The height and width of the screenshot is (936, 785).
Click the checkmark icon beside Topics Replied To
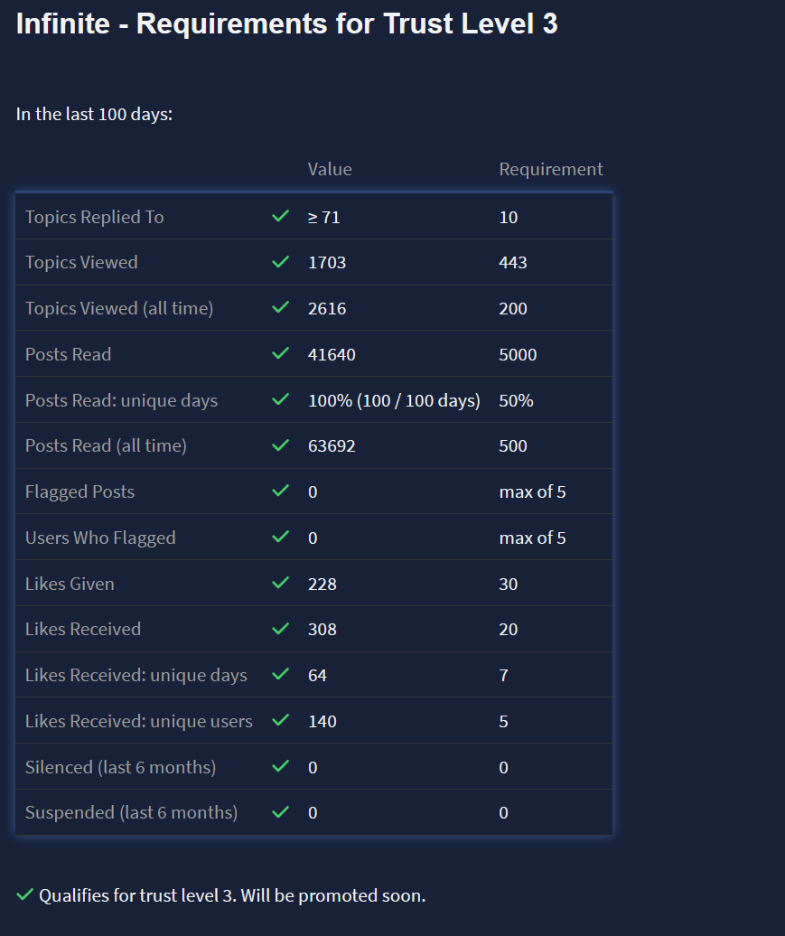[280, 217]
